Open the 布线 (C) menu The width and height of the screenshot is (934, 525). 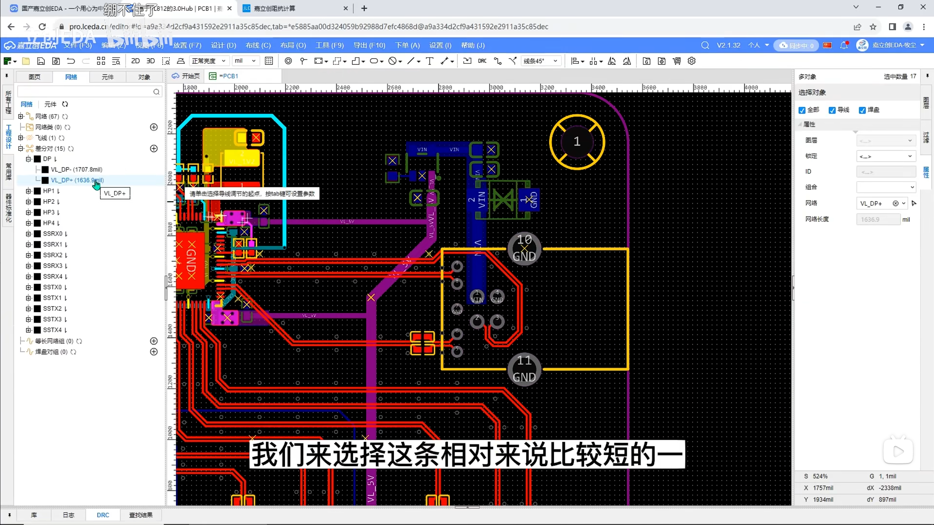[x=258, y=45]
